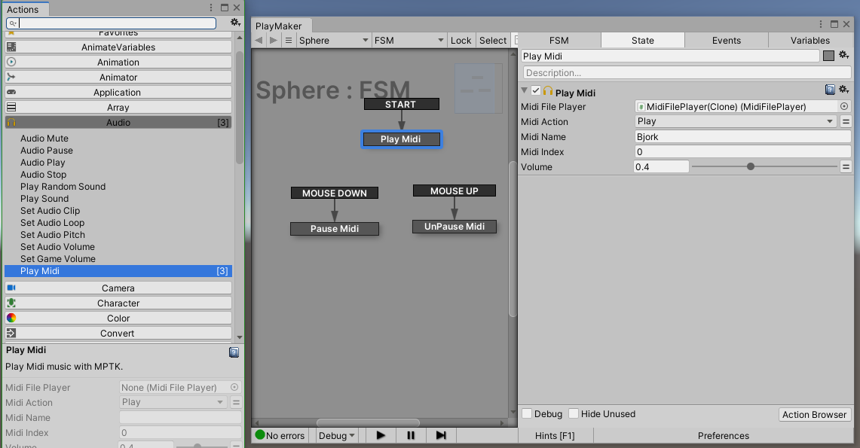Switch to the Variables tab

tap(810, 40)
